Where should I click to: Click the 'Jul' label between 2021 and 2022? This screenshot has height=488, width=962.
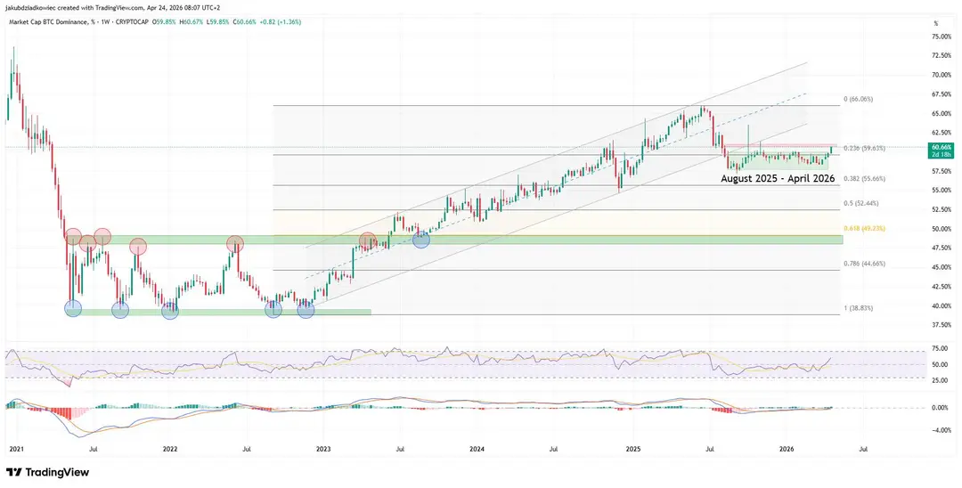click(94, 450)
